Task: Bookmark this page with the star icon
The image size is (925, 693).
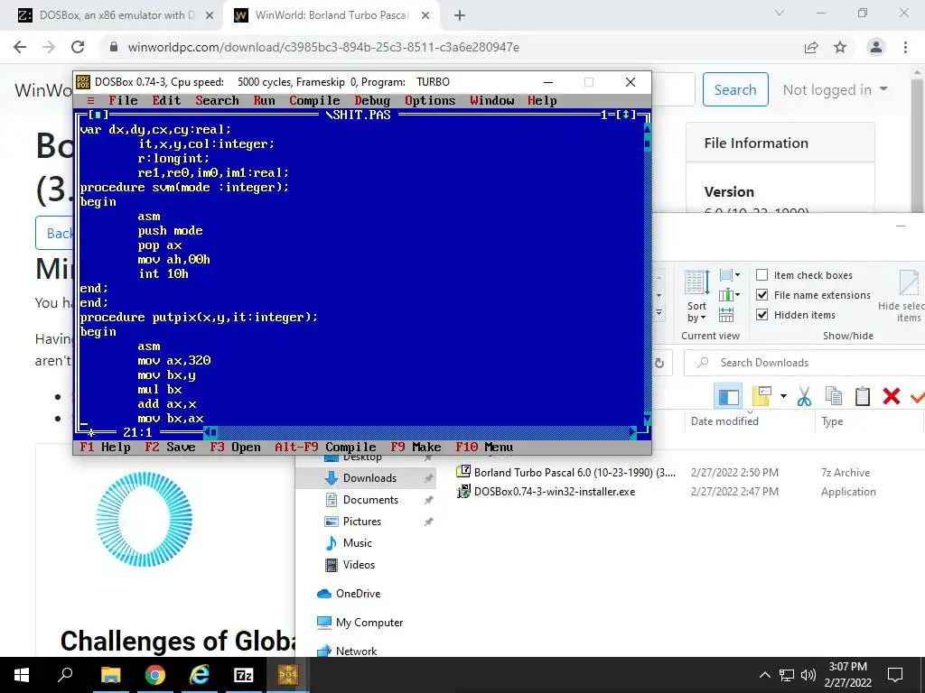Action: (840, 47)
